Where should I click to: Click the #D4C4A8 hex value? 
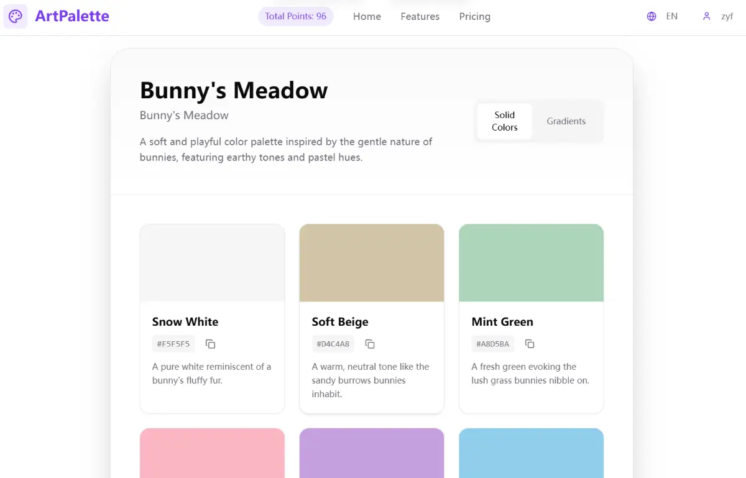click(333, 344)
